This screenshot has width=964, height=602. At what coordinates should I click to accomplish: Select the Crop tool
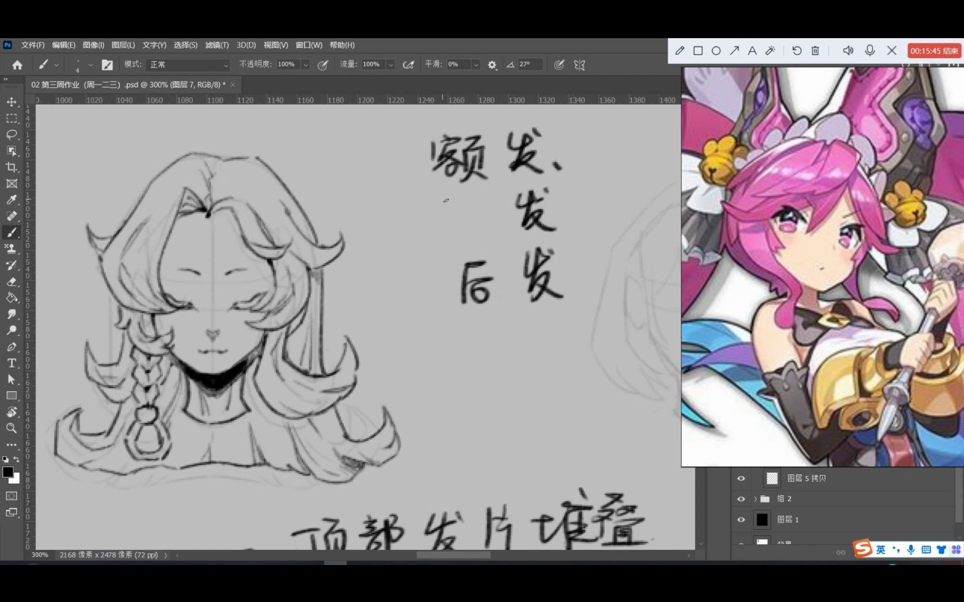click(x=11, y=167)
